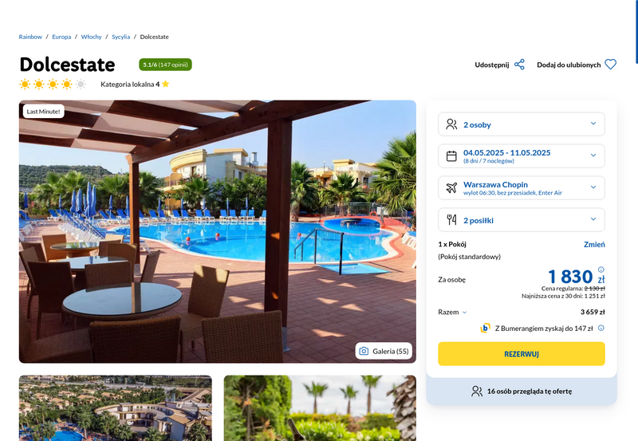
Task: Click the cutlery icon in meals field
Action: coord(451,219)
